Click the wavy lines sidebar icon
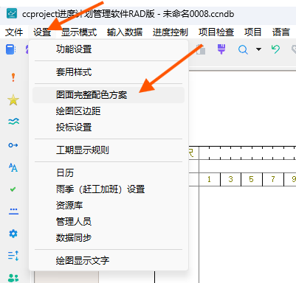 click(x=13, y=121)
